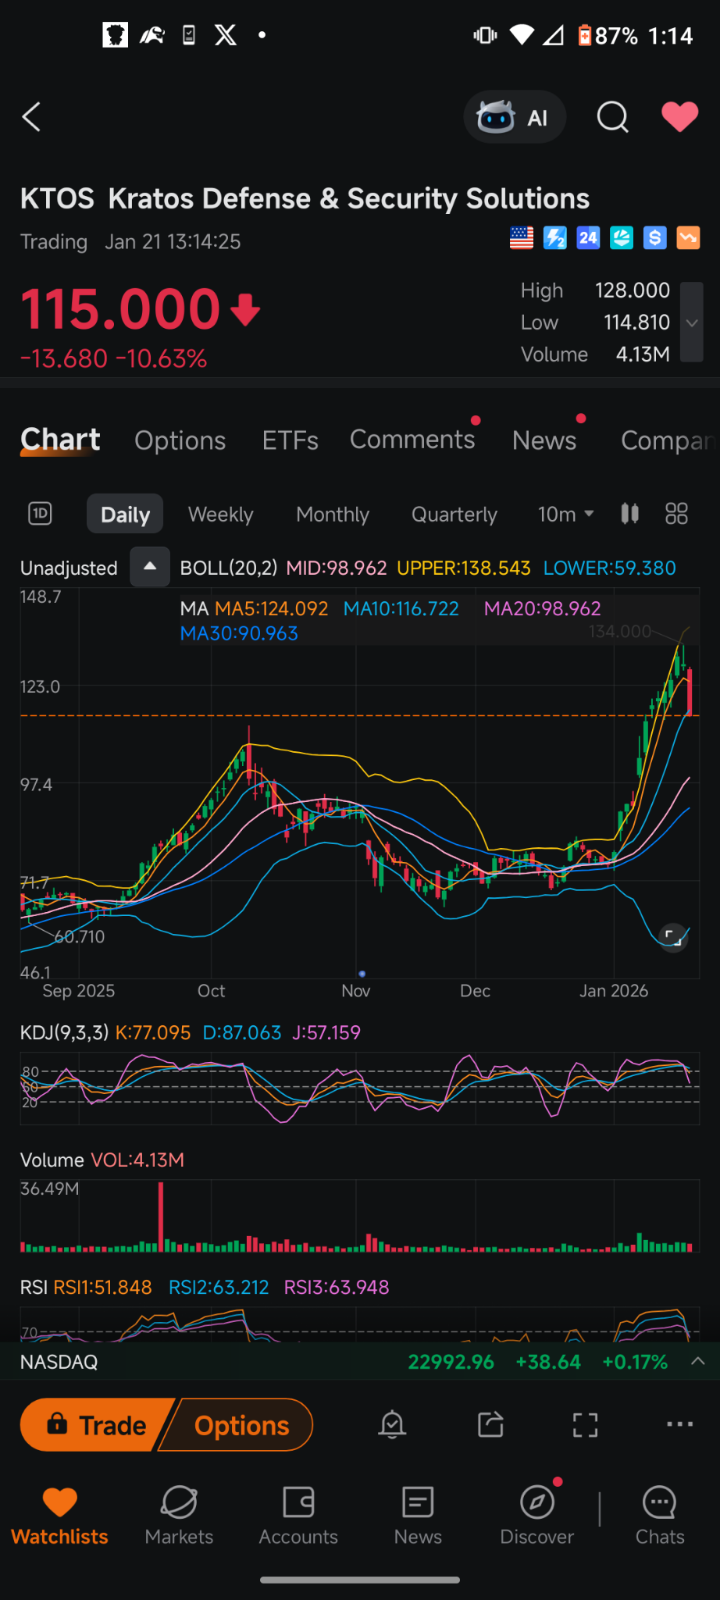This screenshot has width=720, height=1600.
Task: Tap the share icon
Action: pyautogui.click(x=490, y=1424)
